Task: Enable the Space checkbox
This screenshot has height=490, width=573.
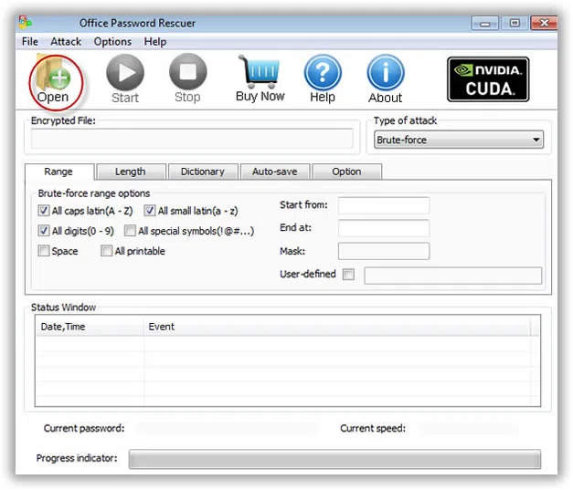Action: coord(44,251)
